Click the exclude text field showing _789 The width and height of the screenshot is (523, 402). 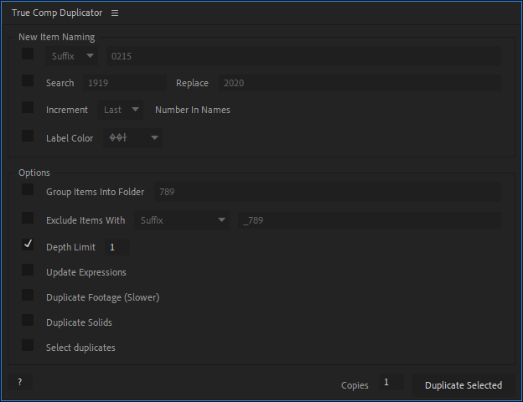point(370,220)
